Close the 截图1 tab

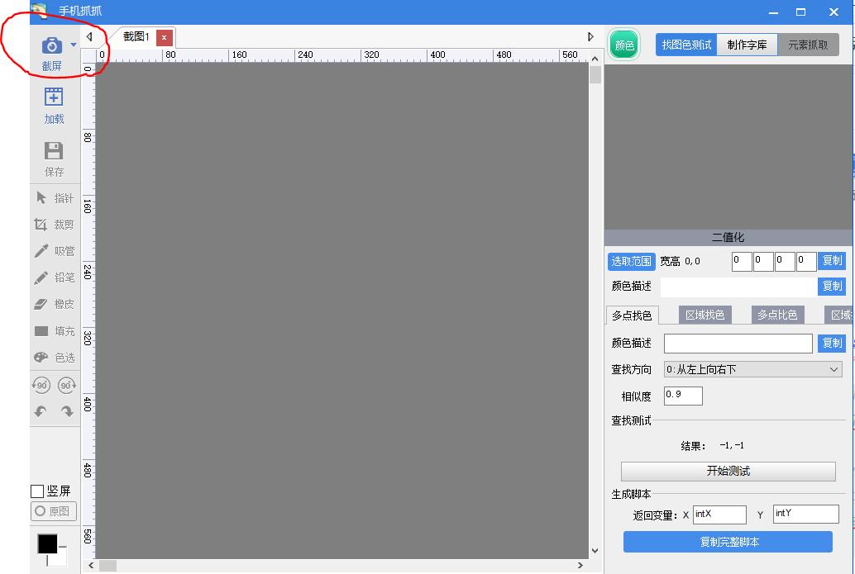pos(164,37)
